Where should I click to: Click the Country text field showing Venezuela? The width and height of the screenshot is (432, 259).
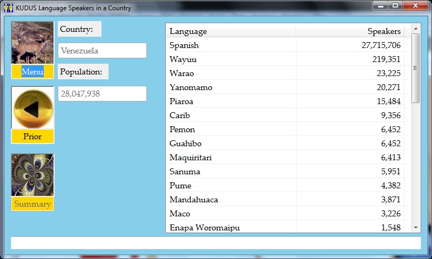tap(102, 51)
